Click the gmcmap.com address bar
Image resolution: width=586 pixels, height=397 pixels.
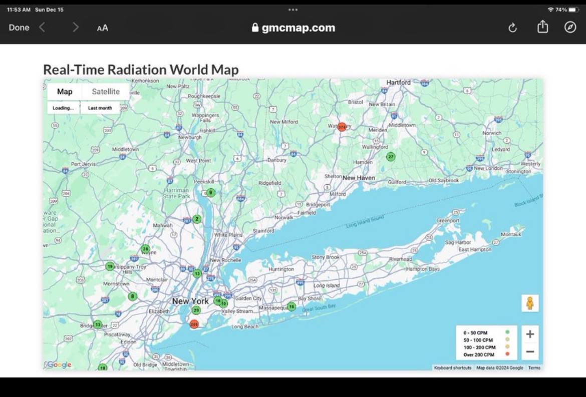click(293, 28)
